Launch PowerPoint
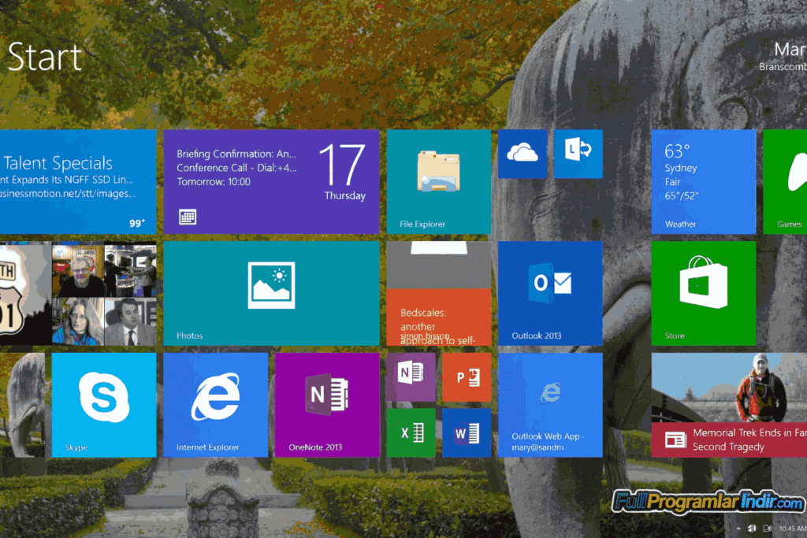This screenshot has height=538, width=807. tap(467, 377)
